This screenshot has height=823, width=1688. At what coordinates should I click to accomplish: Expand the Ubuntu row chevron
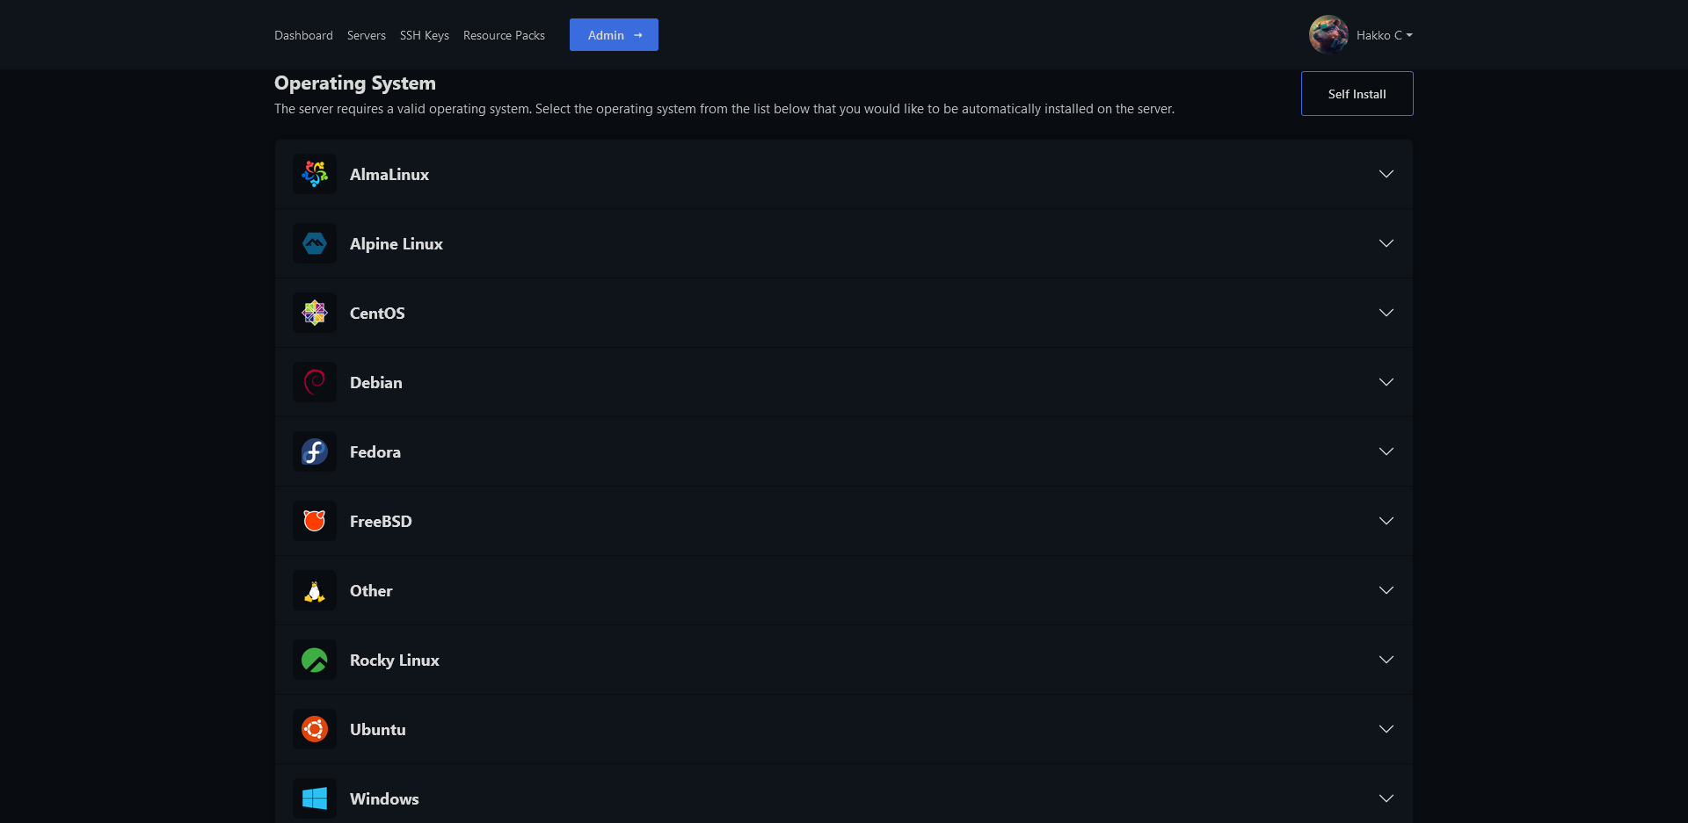coord(1386,729)
